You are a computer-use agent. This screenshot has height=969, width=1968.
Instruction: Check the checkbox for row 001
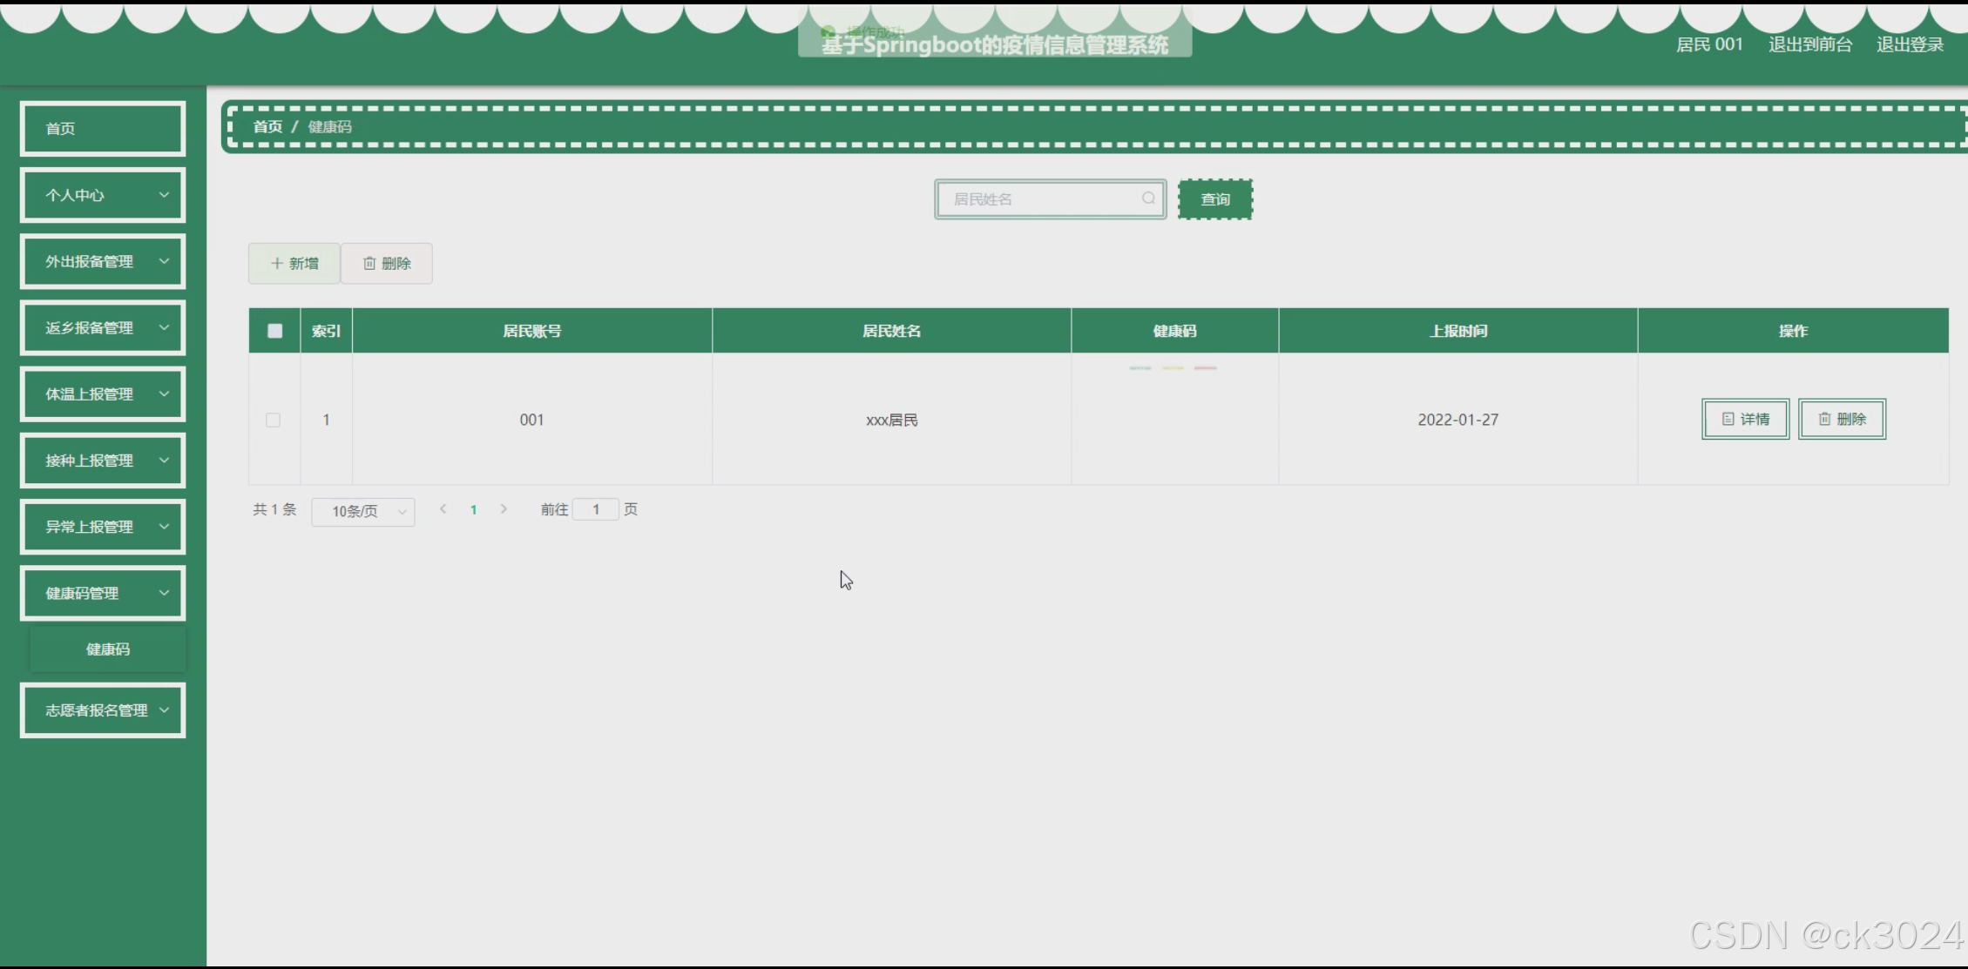(x=274, y=421)
